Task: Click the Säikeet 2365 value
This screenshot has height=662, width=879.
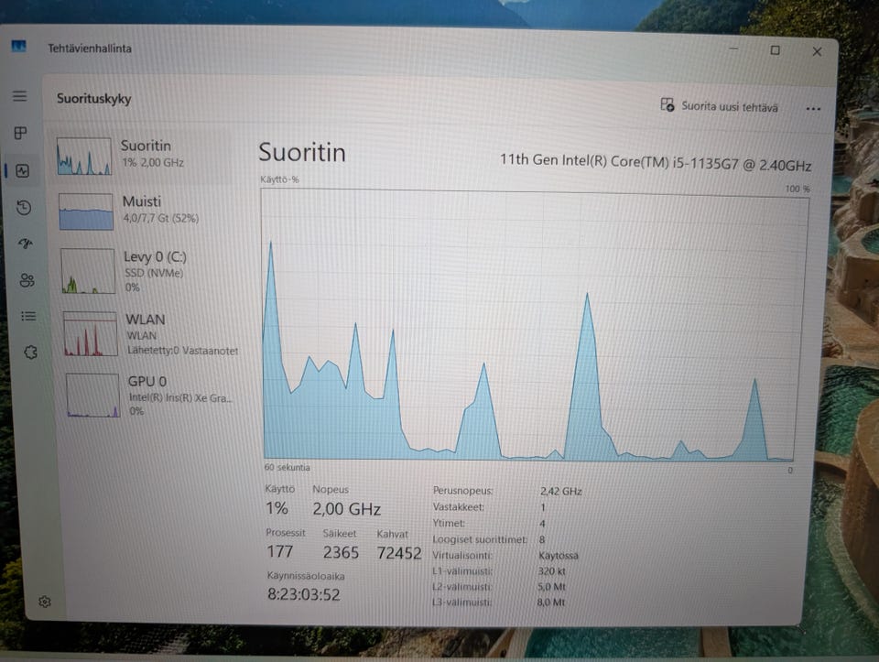Action: pos(341,553)
